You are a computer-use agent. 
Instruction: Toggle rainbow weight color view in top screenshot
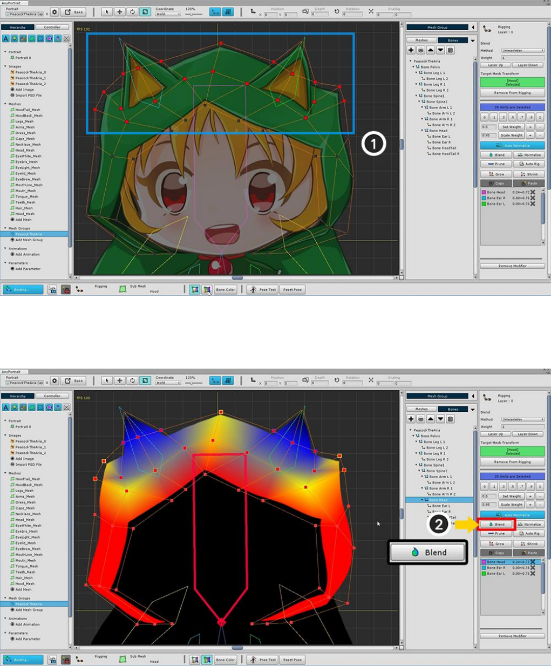[207, 290]
